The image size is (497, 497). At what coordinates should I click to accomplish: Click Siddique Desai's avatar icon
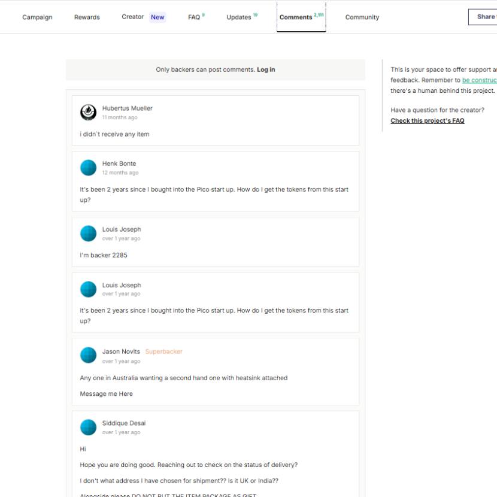88,428
